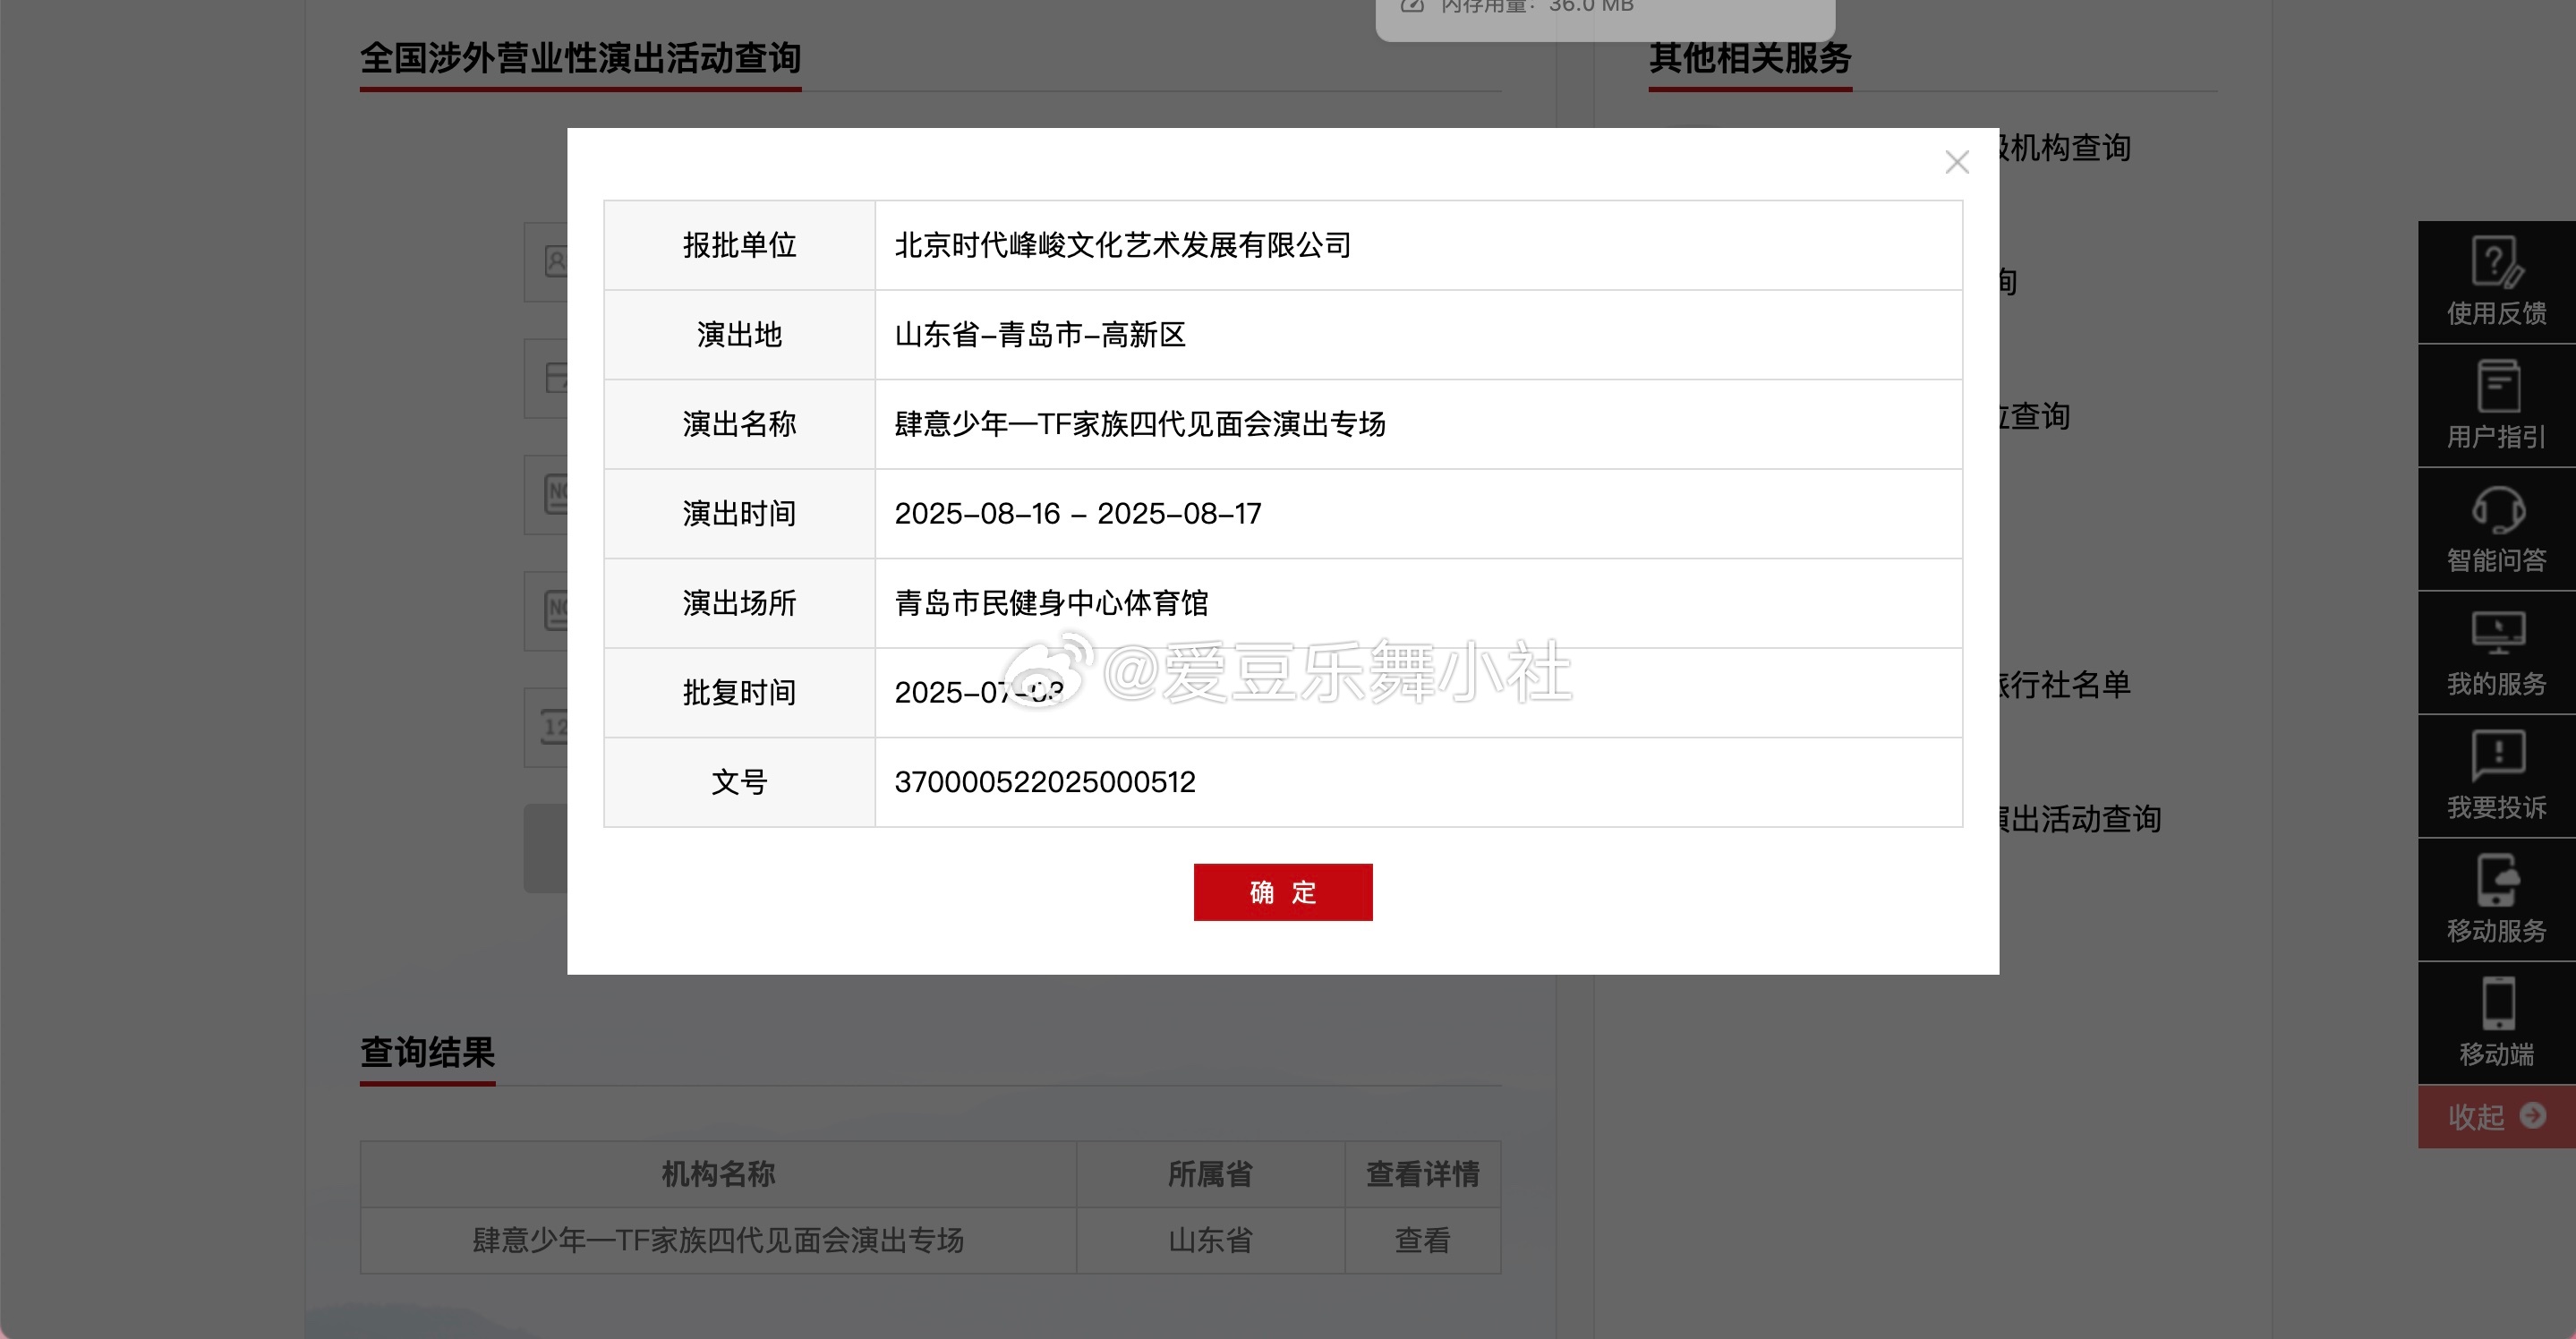
Task: Collapse sidebar with the 收起 button
Action: 2496,1116
